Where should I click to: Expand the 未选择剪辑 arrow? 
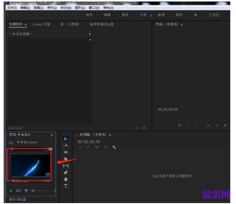[x=90, y=34]
